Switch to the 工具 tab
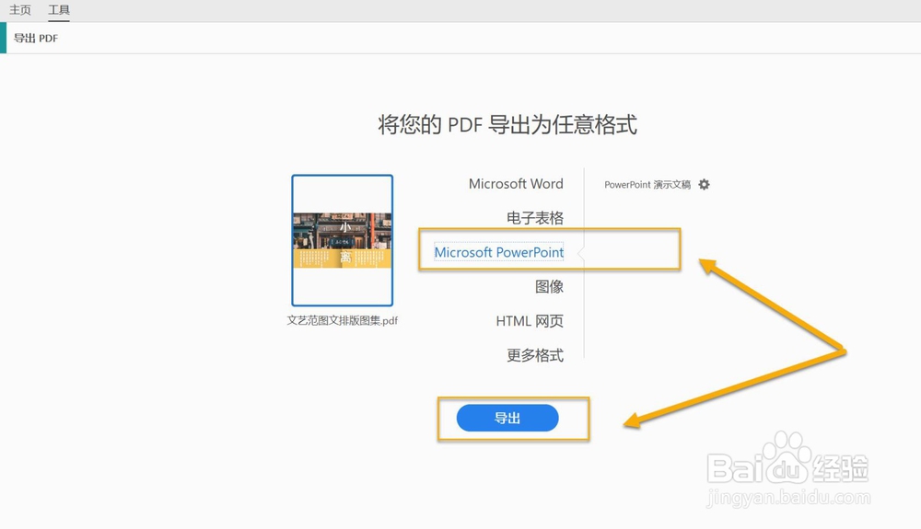921x529 pixels. click(59, 10)
